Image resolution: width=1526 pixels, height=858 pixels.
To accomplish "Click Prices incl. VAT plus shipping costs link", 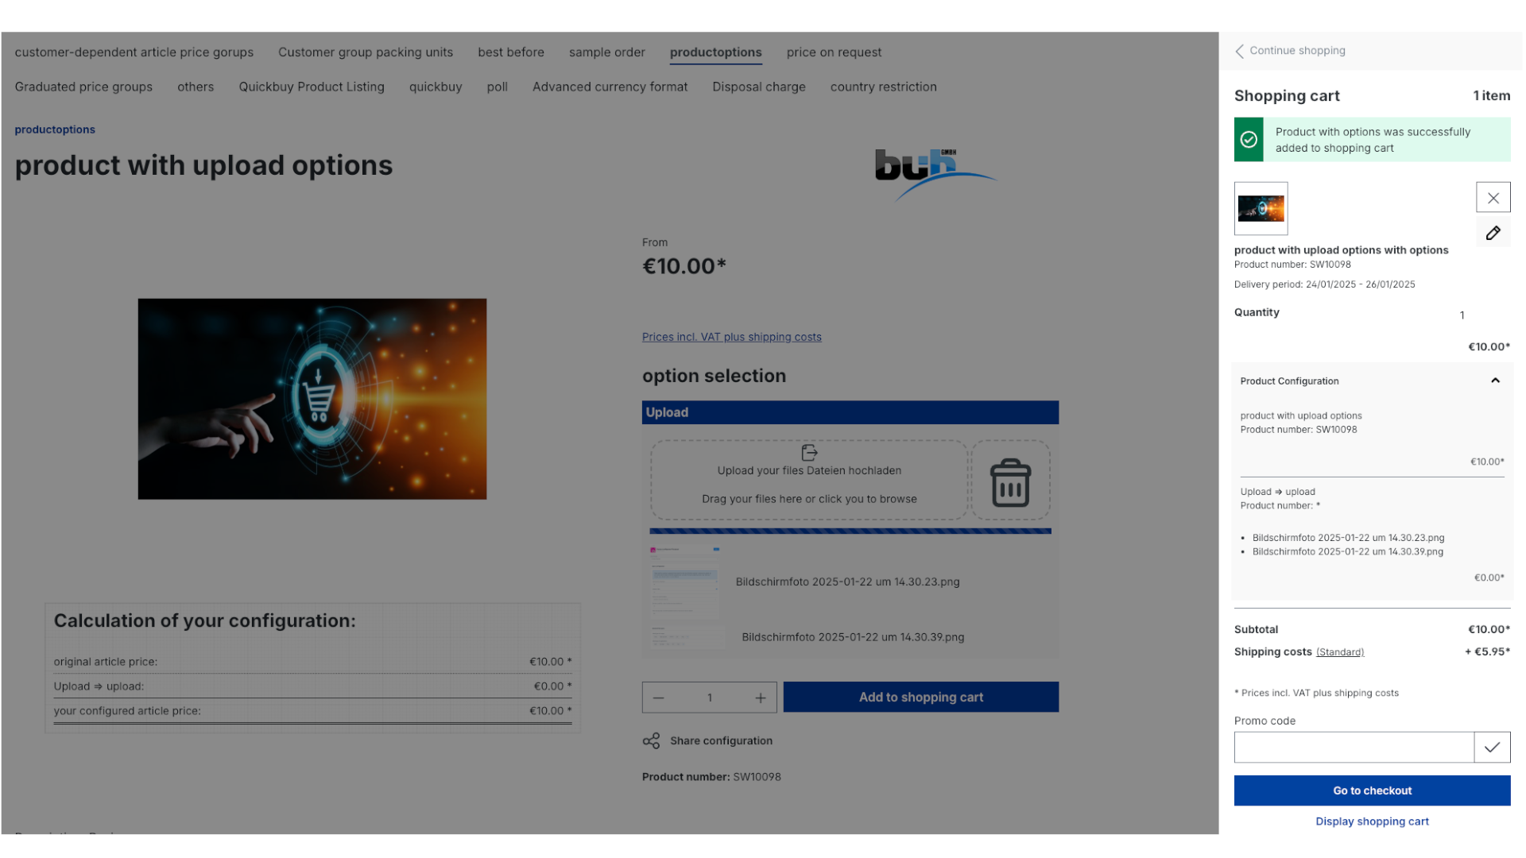I will 731,336.
